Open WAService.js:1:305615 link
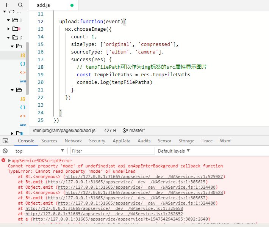Image resolution: width=269 pixels, height=227 pixels. pos(127,182)
